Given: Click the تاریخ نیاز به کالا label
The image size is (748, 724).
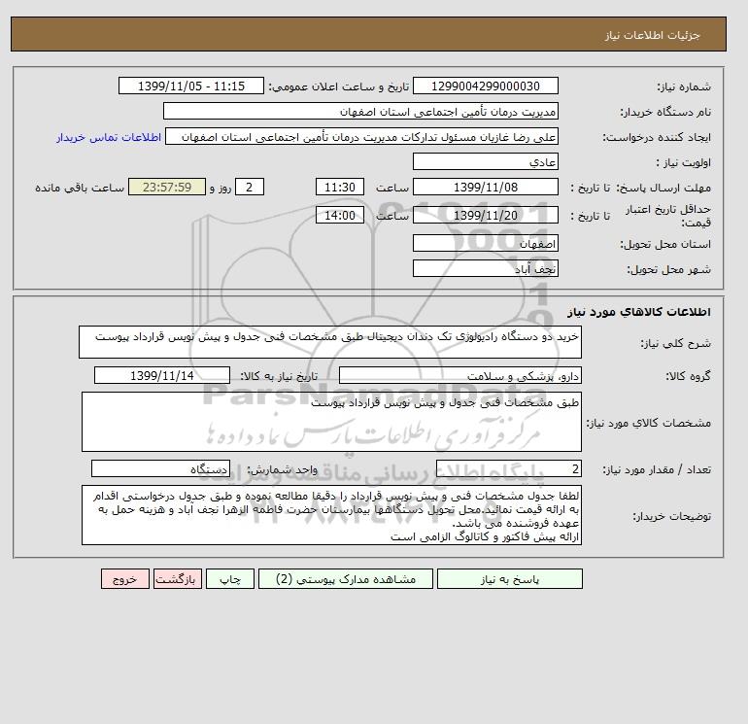Looking at the screenshot, I should pyautogui.click(x=279, y=376).
